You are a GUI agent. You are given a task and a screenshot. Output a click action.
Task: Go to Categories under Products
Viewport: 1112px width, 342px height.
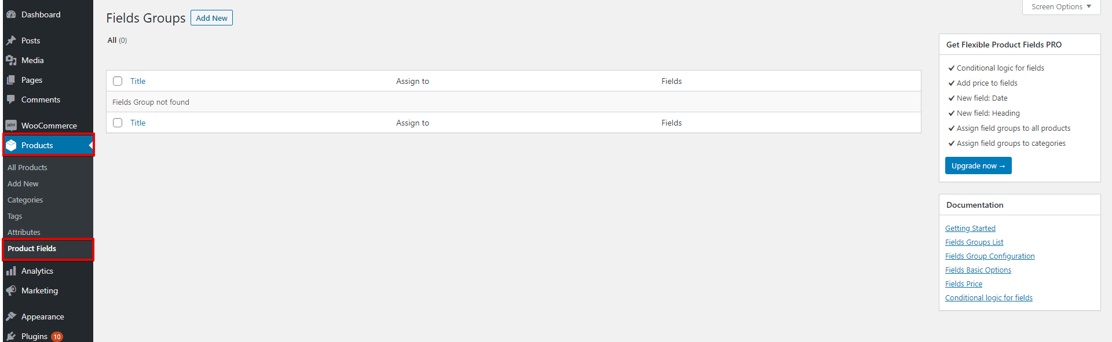click(25, 200)
